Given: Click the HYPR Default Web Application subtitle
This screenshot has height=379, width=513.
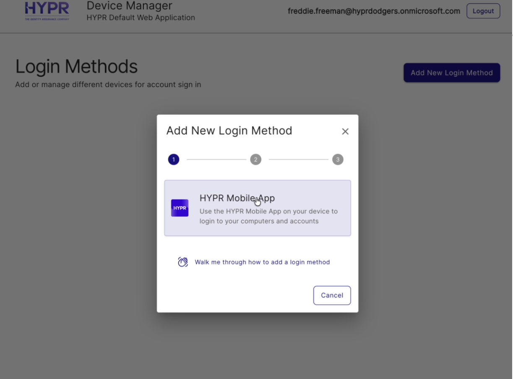Looking at the screenshot, I should coord(141,18).
